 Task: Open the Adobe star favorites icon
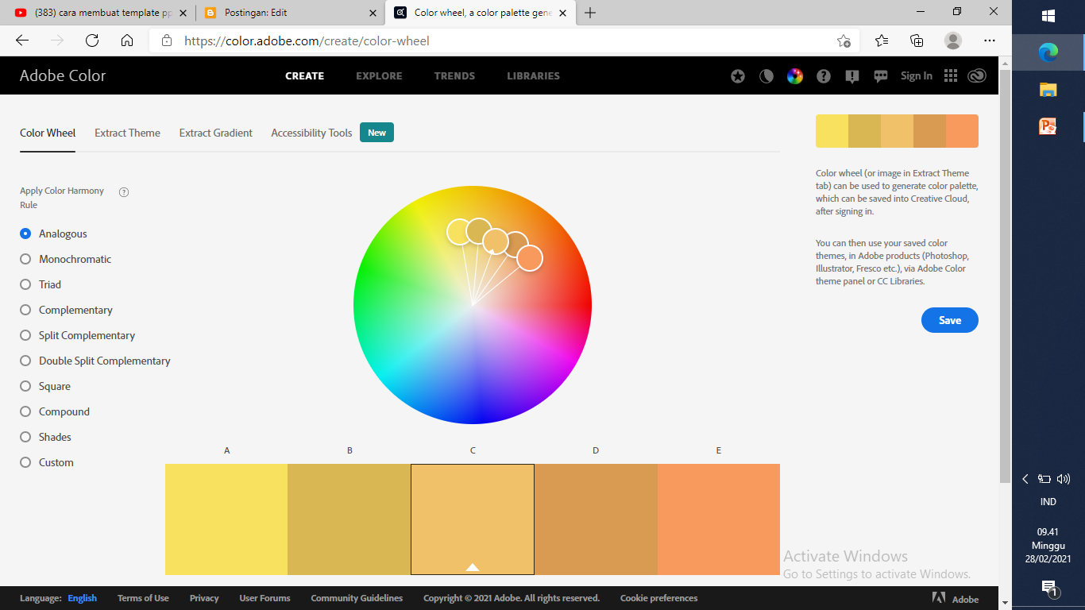pos(738,76)
